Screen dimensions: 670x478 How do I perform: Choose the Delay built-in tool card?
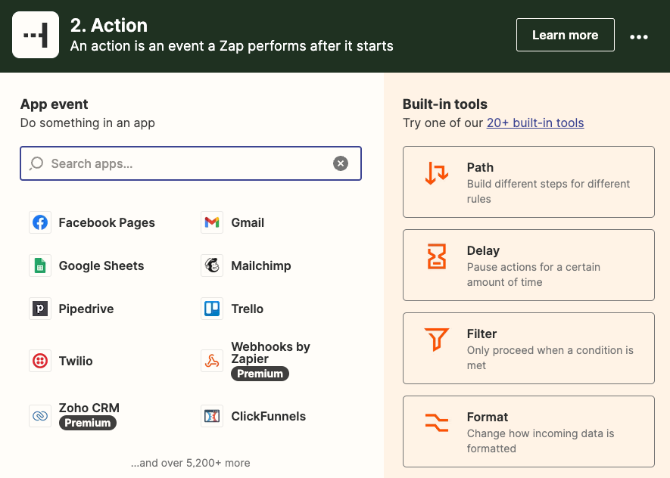pyautogui.click(x=528, y=265)
